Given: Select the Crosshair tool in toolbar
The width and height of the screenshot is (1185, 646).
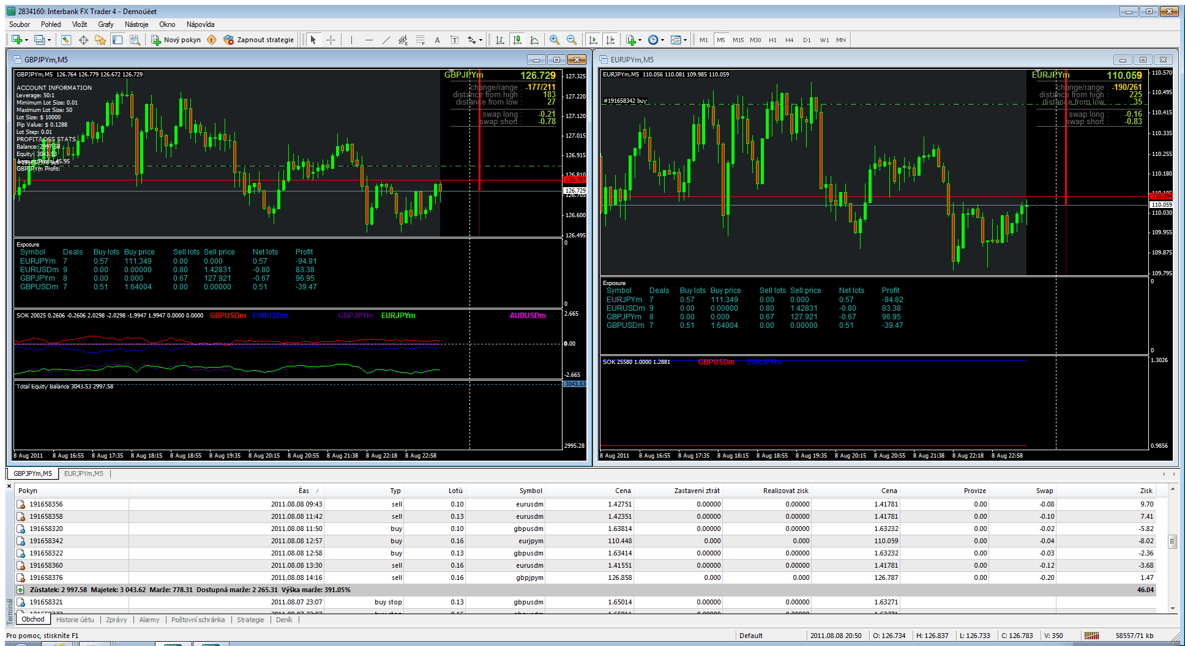Looking at the screenshot, I should point(331,40).
